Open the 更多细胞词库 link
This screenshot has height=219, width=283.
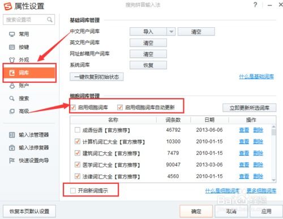tap(261, 191)
